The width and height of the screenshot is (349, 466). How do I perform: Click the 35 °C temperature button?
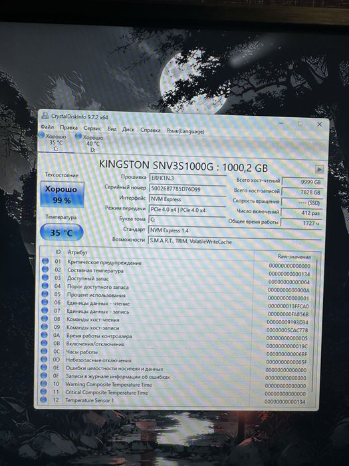pos(61,232)
